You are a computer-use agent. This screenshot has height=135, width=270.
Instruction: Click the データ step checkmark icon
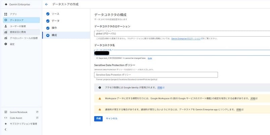[48, 21]
